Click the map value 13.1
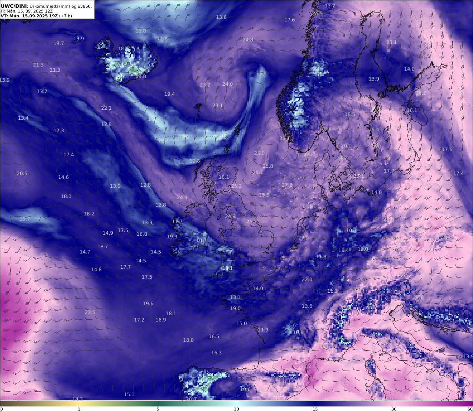 click(235, 297)
